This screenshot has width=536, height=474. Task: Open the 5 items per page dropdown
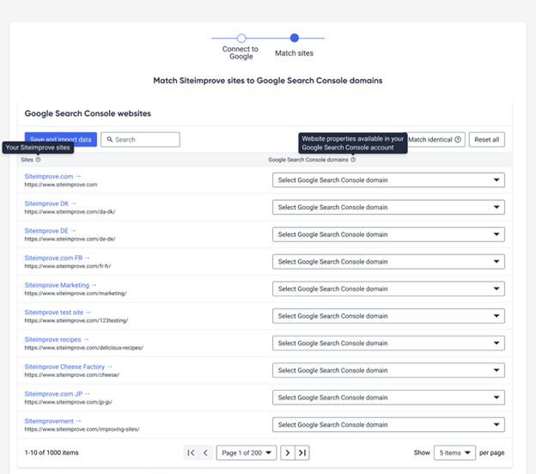coord(454,453)
